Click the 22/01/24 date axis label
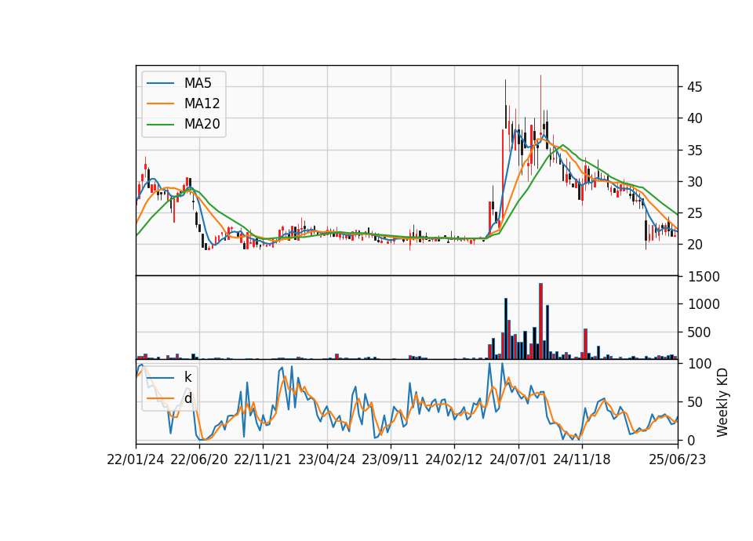753x541 pixels. 136,460
